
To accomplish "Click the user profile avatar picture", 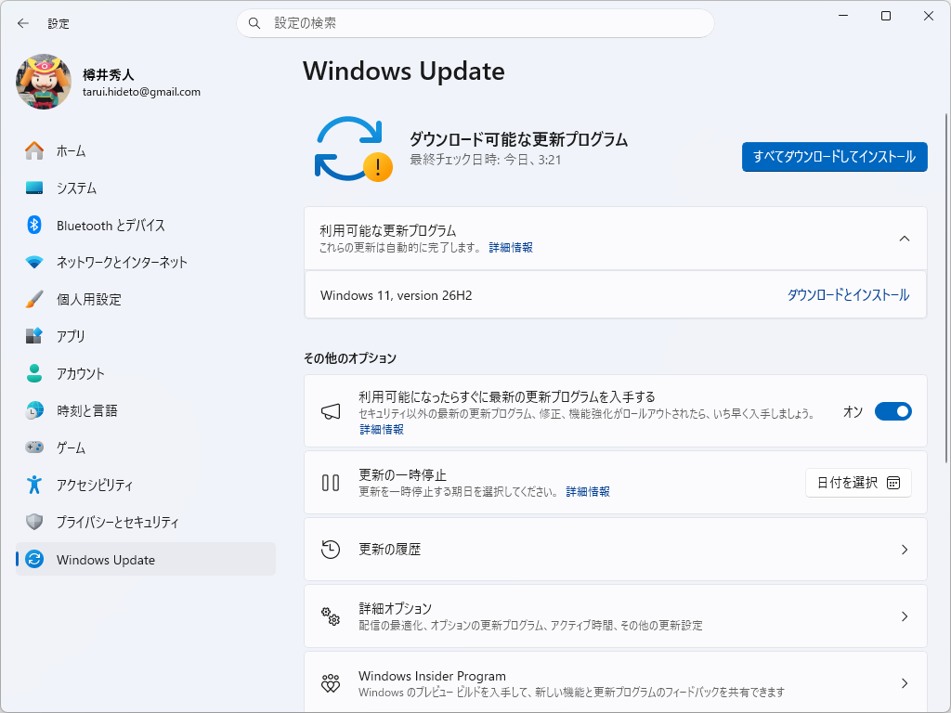I will 44,82.
